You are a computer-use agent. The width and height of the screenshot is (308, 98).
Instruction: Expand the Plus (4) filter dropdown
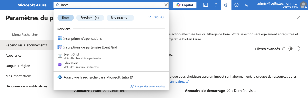pos(156,17)
